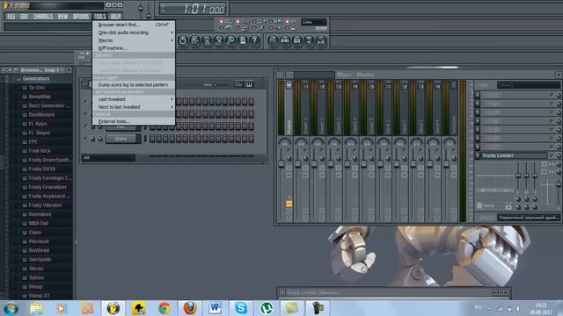Select Riff machine from Tools menu

click(x=134, y=48)
